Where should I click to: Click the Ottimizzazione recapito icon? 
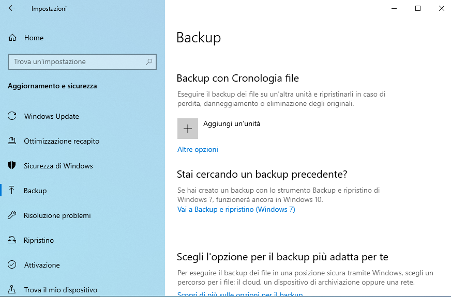pyautogui.click(x=12, y=141)
